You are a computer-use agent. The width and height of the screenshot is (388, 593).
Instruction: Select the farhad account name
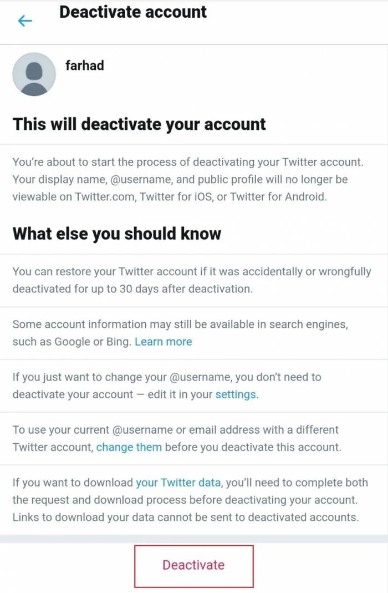click(85, 65)
